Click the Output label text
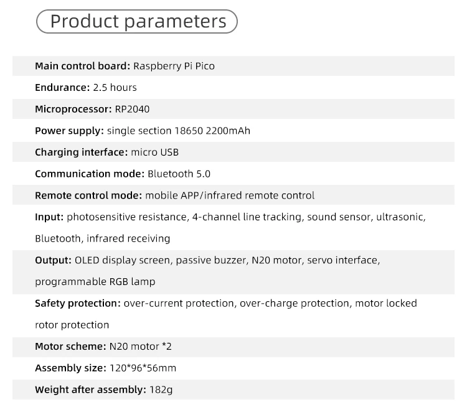Viewport: 467px width, 412px height. pyautogui.click(x=53, y=260)
